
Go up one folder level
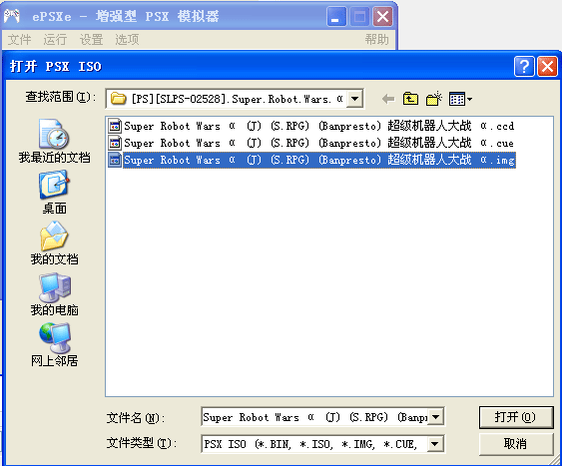pos(410,99)
